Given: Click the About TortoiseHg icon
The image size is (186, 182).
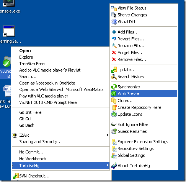Looking at the screenshot, I should pyautogui.click(x=114, y=166).
